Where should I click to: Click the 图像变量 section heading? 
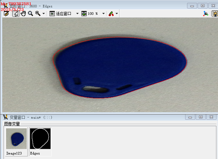12,124
